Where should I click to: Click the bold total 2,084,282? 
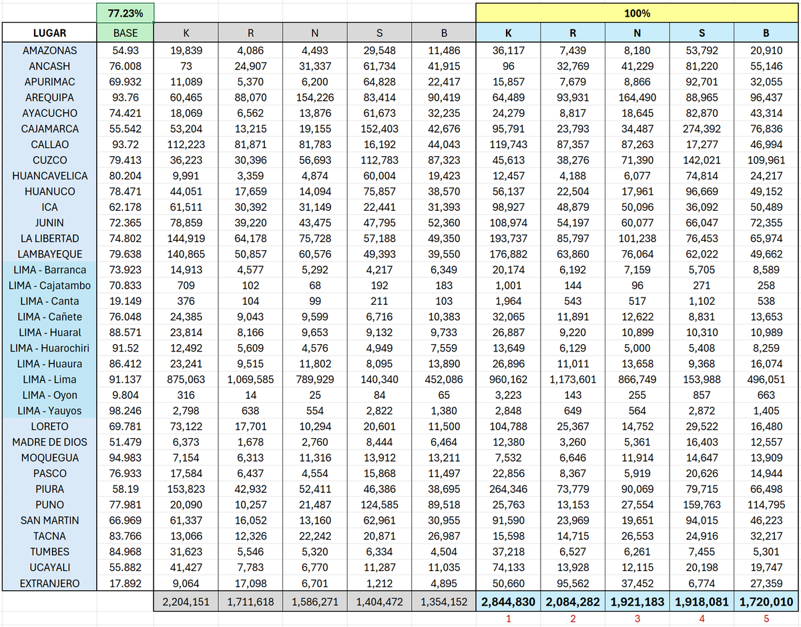tap(573, 602)
